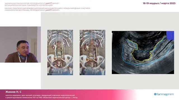Click speaker name Жакиев Н. С
Image resolution: width=179 pixels, height=100 pixels.
click(13, 92)
